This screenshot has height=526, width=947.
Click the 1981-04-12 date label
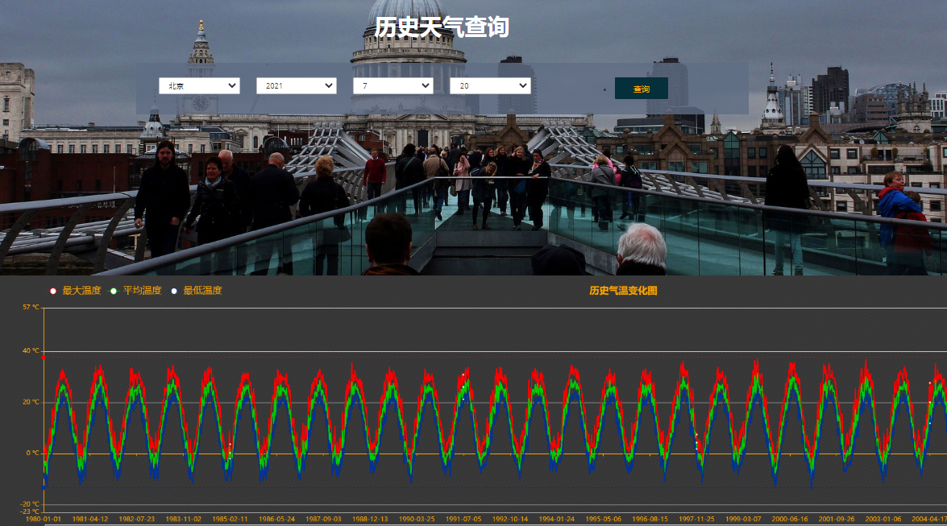click(x=90, y=519)
